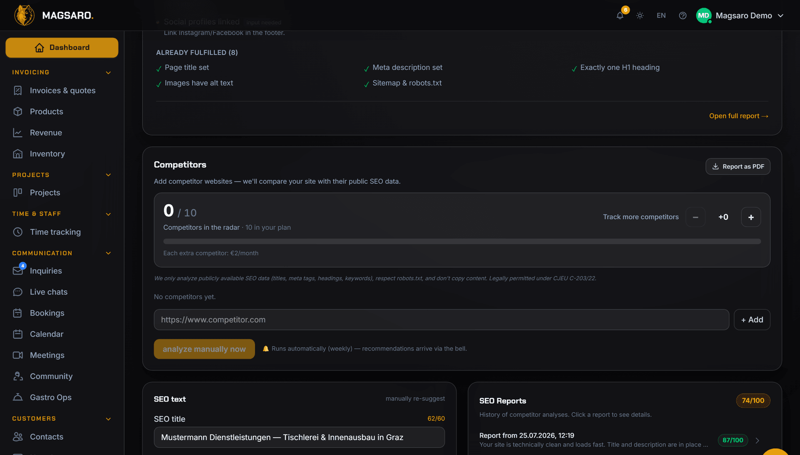
Task: Go to the Dashboard
Action: 62,47
